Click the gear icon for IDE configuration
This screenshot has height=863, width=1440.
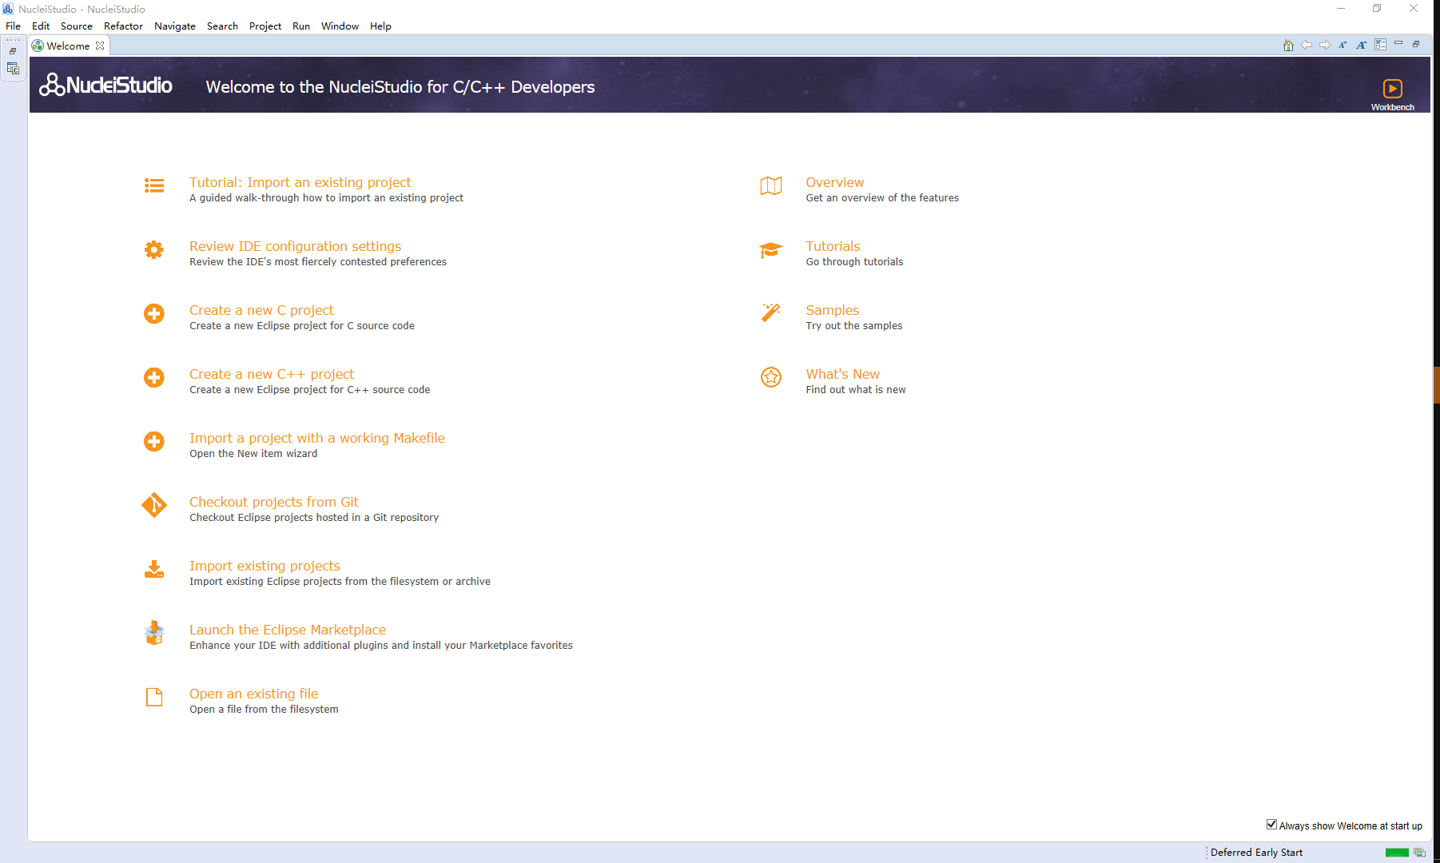coord(154,249)
